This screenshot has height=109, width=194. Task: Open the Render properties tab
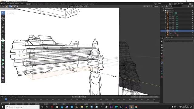click(162, 45)
